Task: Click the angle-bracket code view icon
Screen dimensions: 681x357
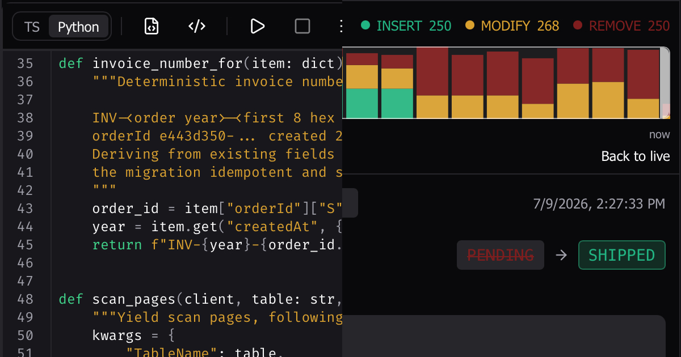Action: (x=197, y=26)
